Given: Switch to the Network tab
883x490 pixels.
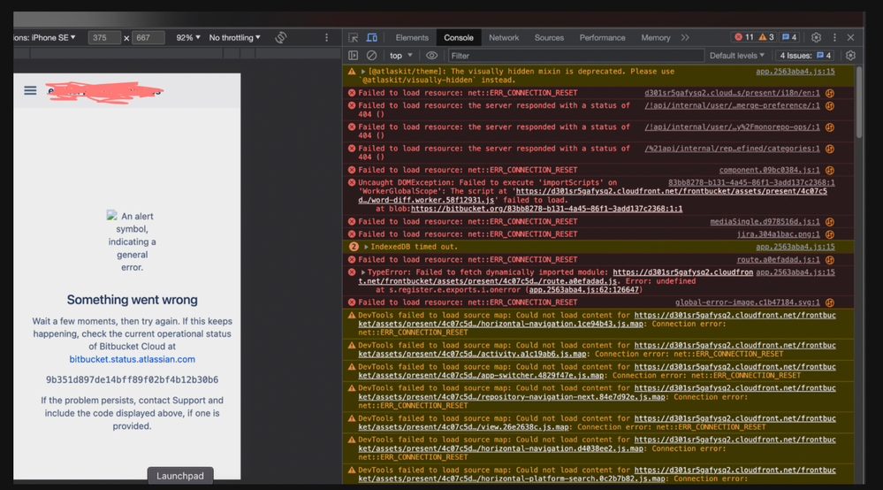Looking at the screenshot, I should pos(504,38).
